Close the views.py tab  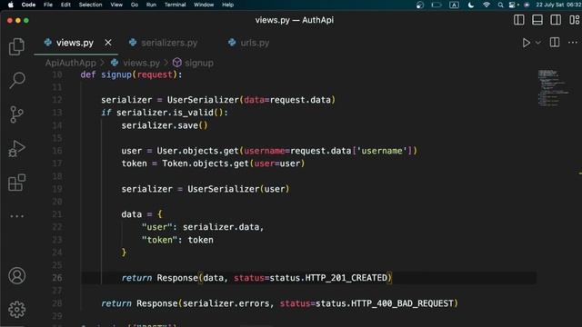point(108,43)
